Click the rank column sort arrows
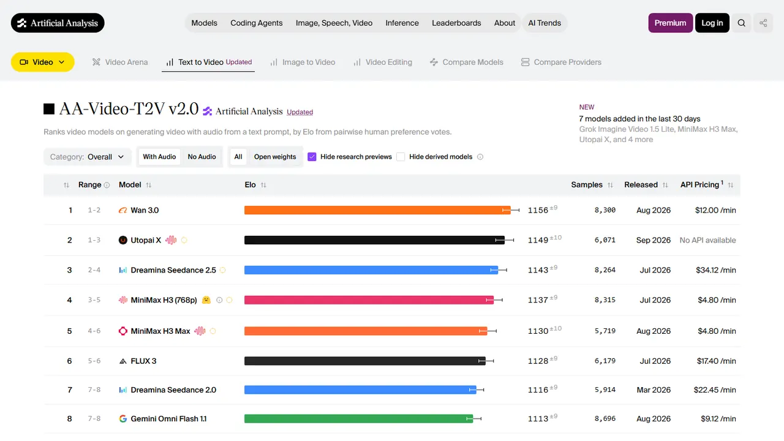 pos(67,185)
